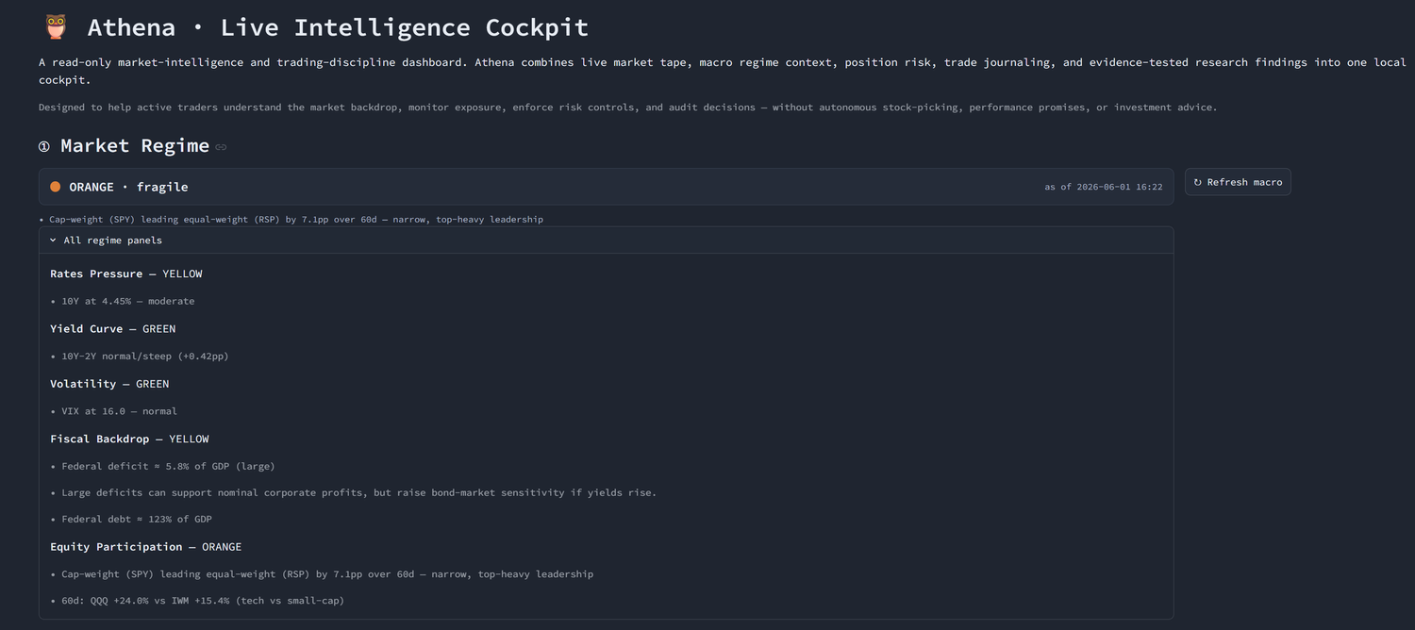Click the Refresh macro button

[1238, 182]
